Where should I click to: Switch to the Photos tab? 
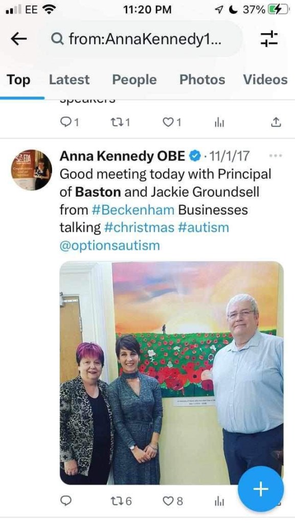click(202, 80)
